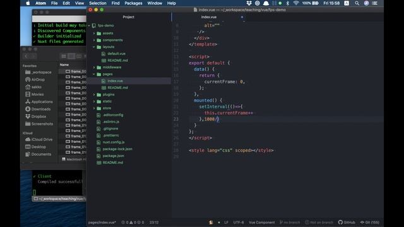This screenshot has width=404, height=227.
Task: Click the battery status icon
Action: (x=316, y=3)
